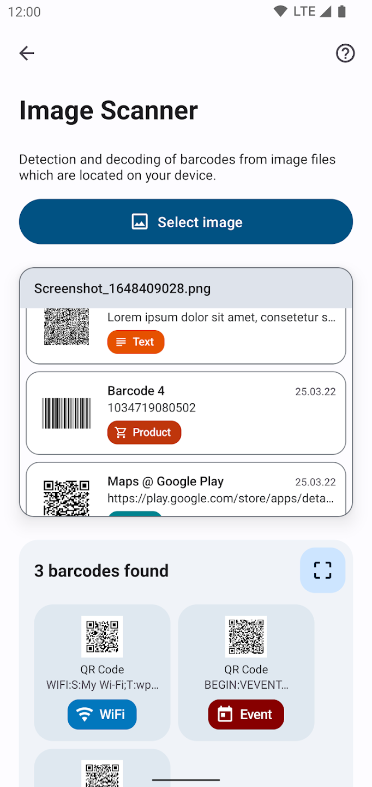Tap the dark red Event chip
The height and width of the screenshot is (787, 372).
point(246,714)
